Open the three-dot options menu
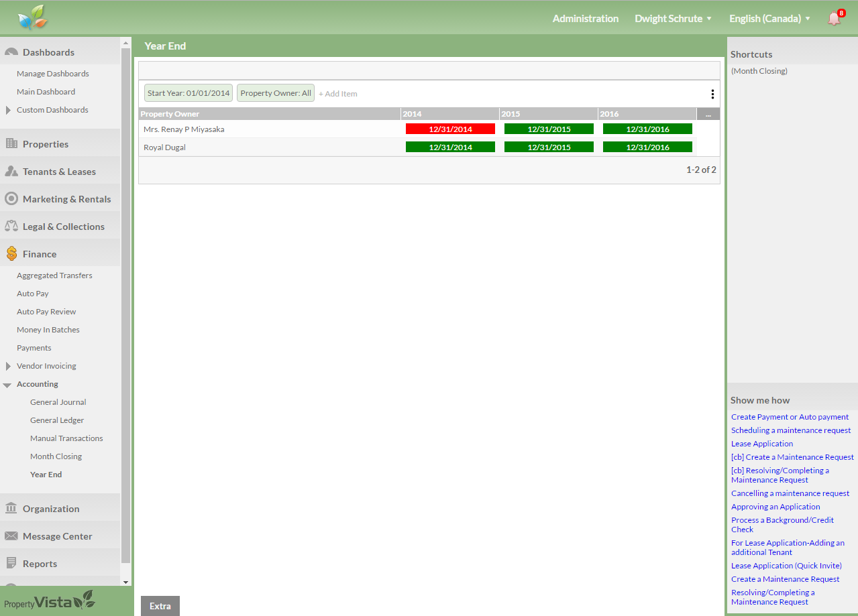The height and width of the screenshot is (616, 858). coord(712,94)
